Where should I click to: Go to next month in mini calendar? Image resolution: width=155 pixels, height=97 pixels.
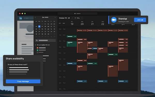click(x=55, y=17)
